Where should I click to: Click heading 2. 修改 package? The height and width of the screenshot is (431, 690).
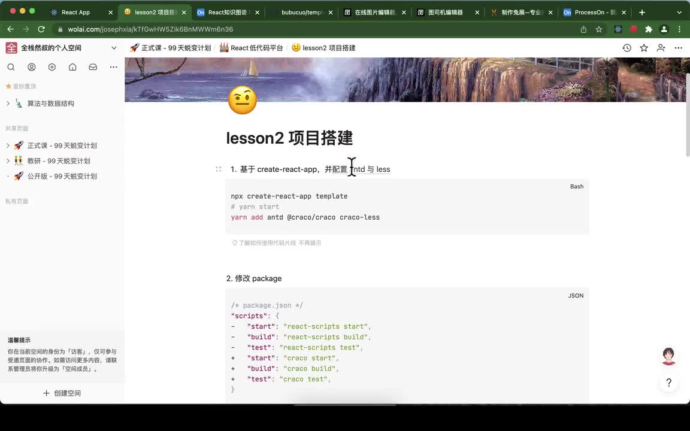pyautogui.click(x=254, y=278)
